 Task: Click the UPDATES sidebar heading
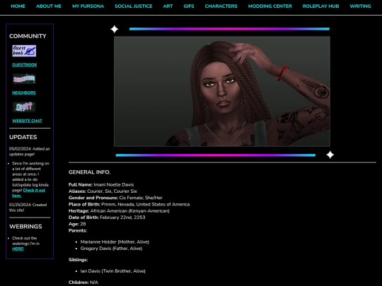click(x=23, y=137)
